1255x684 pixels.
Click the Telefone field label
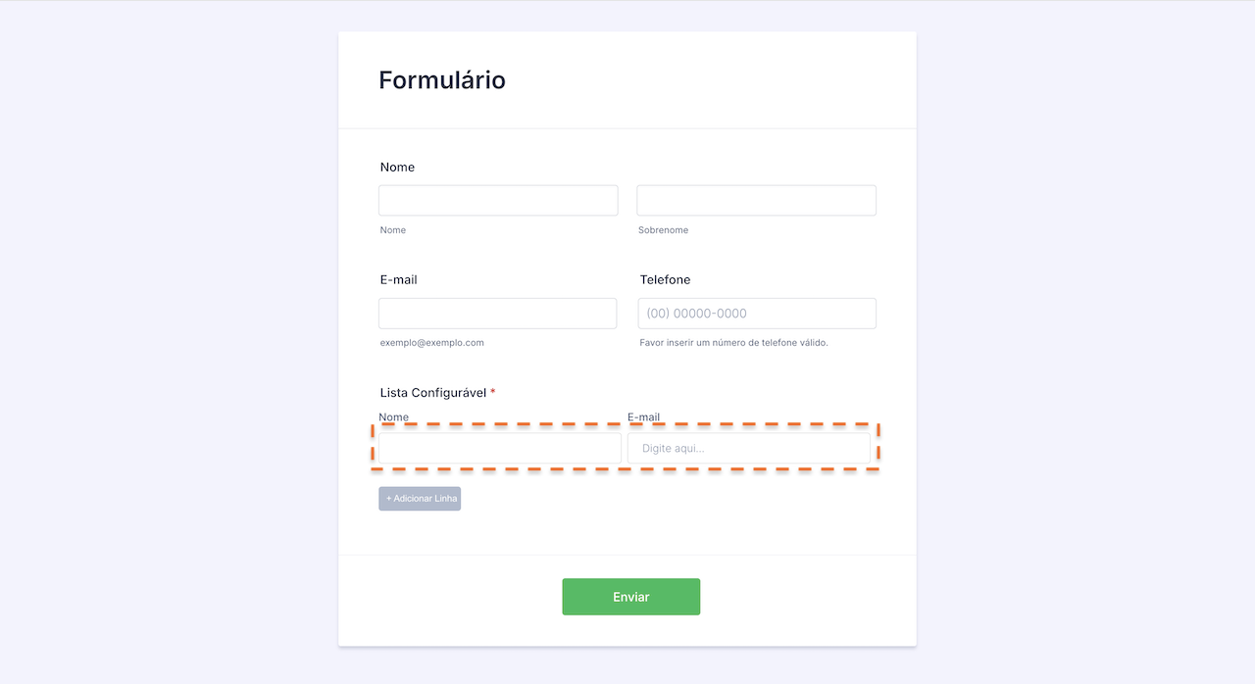pos(665,280)
